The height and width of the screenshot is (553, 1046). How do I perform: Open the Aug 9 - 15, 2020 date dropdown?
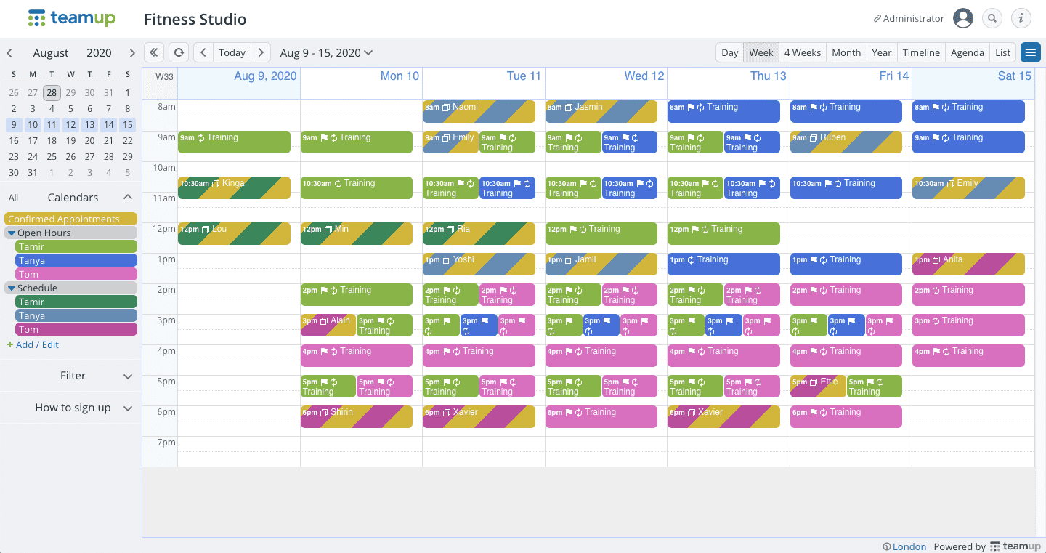click(326, 52)
